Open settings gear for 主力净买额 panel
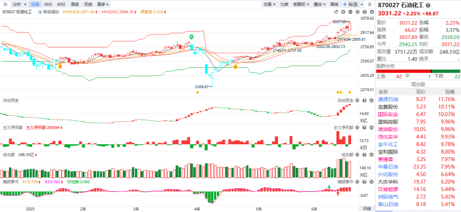This screenshot has width=461, height=212. 357,127
